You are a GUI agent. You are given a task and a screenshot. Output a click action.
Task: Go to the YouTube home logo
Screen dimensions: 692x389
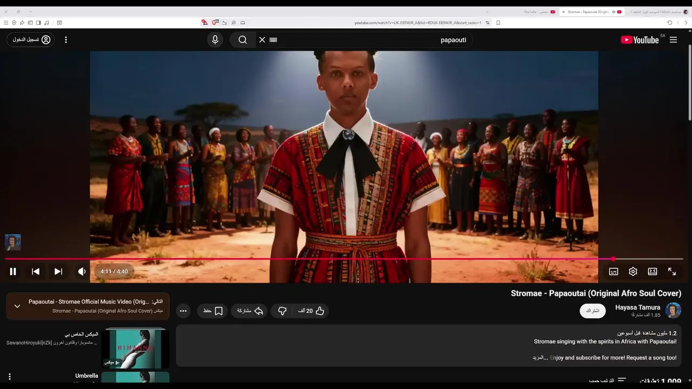click(x=640, y=40)
